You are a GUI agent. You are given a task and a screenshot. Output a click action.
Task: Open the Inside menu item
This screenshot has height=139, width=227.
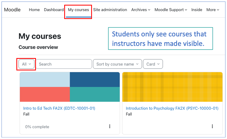[x=197, y=10]
